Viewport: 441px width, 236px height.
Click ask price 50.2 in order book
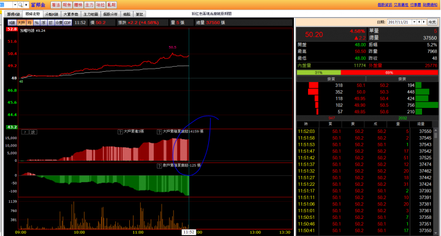pyautogui.click(x=384, y=85)
